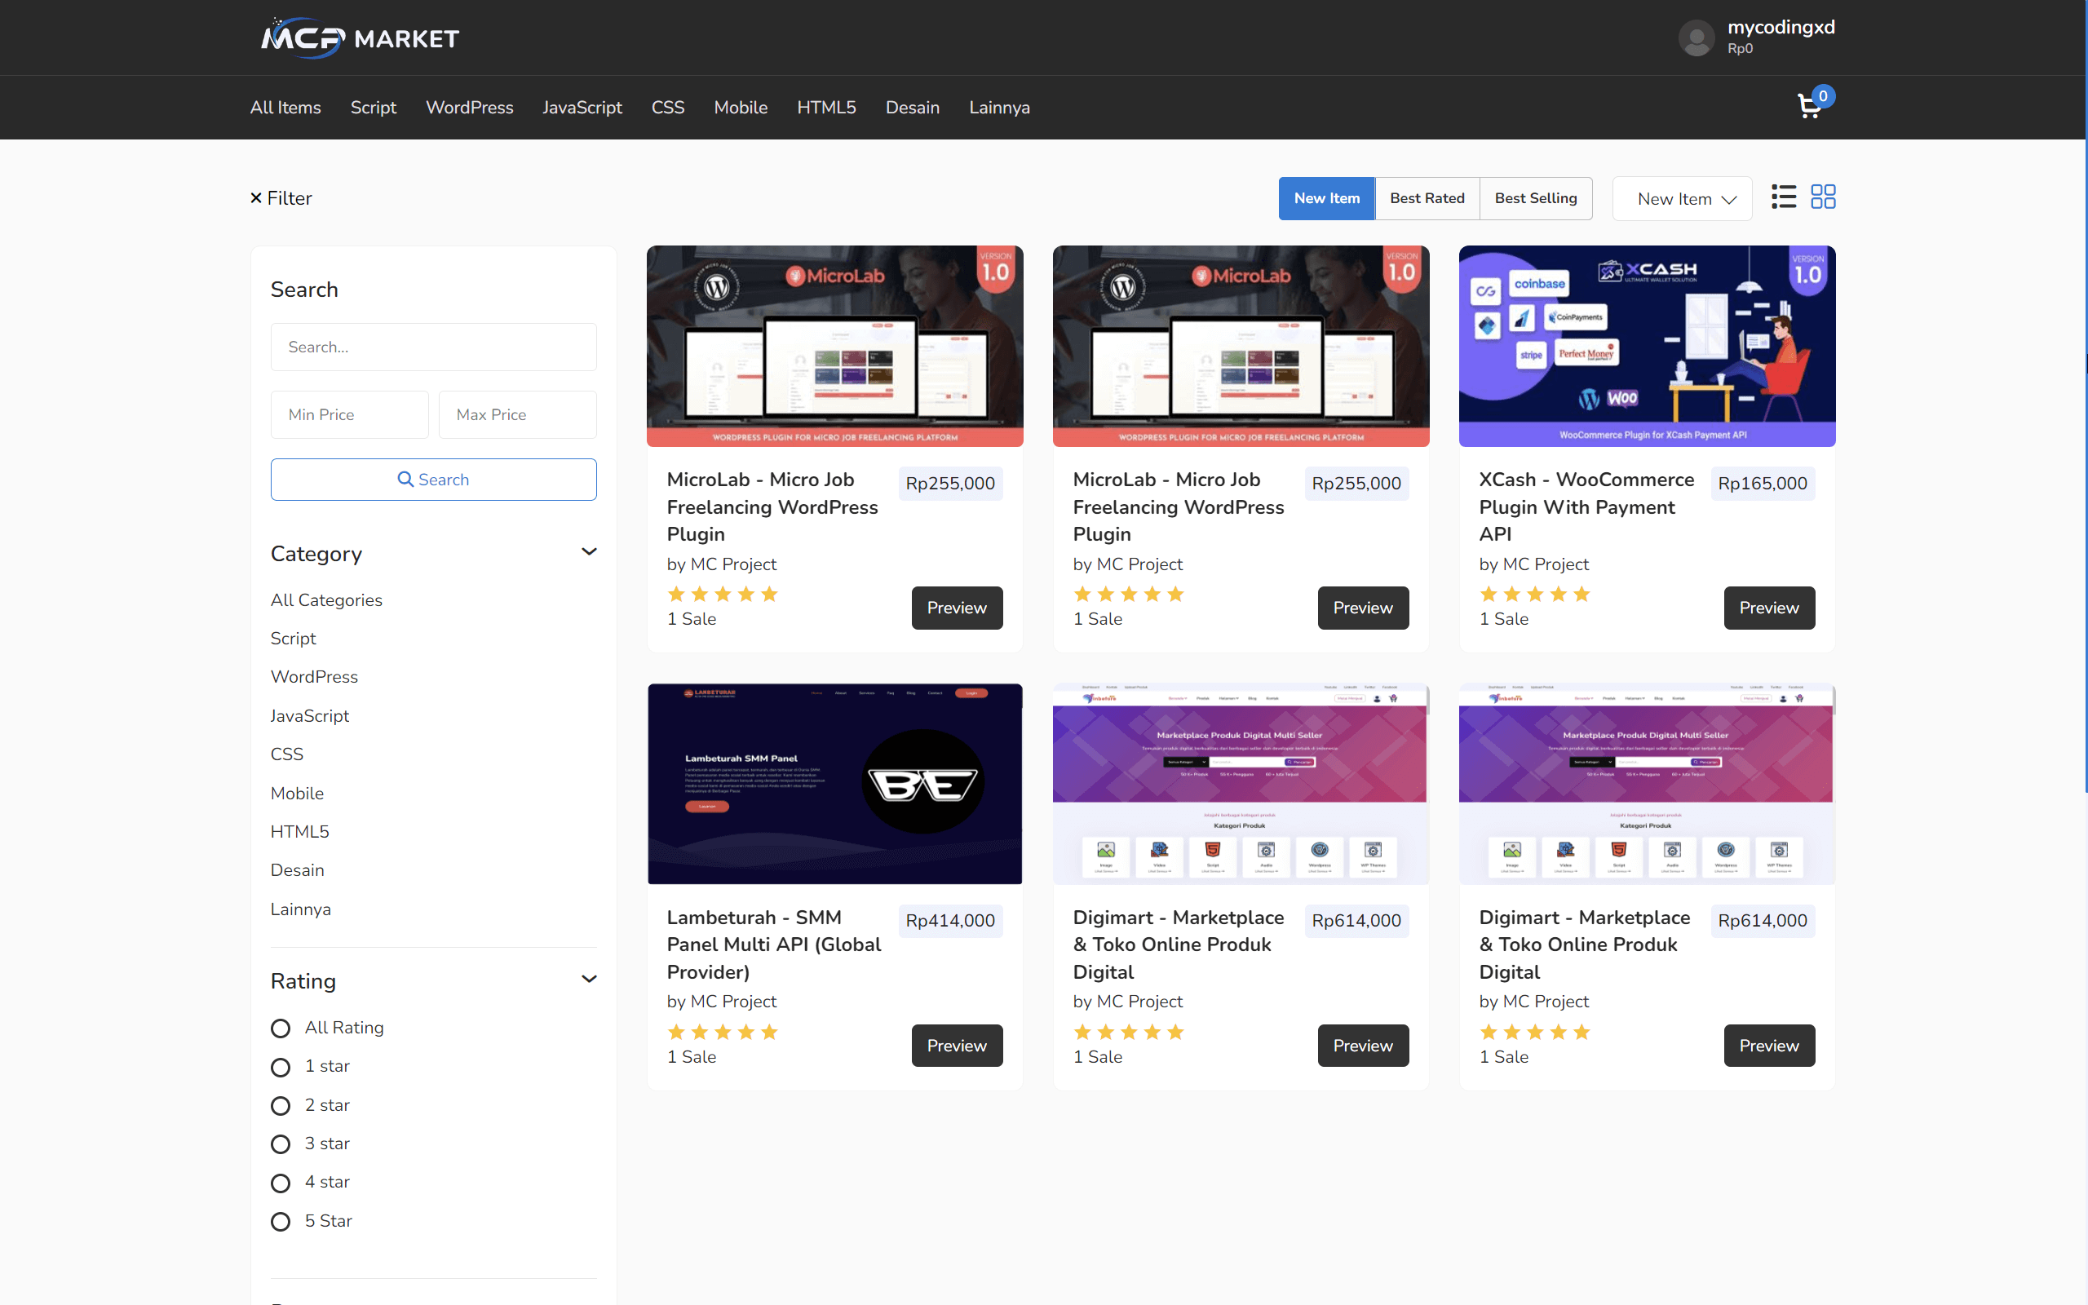Open mycodingxd user avatar
The image size is (2088, 1305).
(1696, 38)
